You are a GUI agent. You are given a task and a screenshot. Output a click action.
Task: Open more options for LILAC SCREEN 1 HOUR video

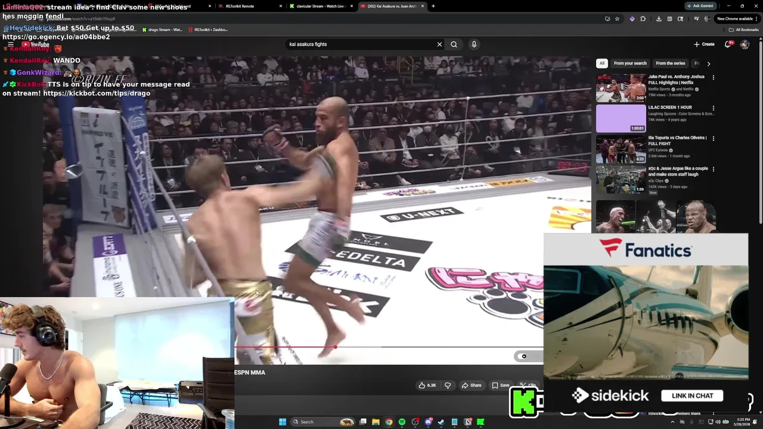click(x=713, y=108)
